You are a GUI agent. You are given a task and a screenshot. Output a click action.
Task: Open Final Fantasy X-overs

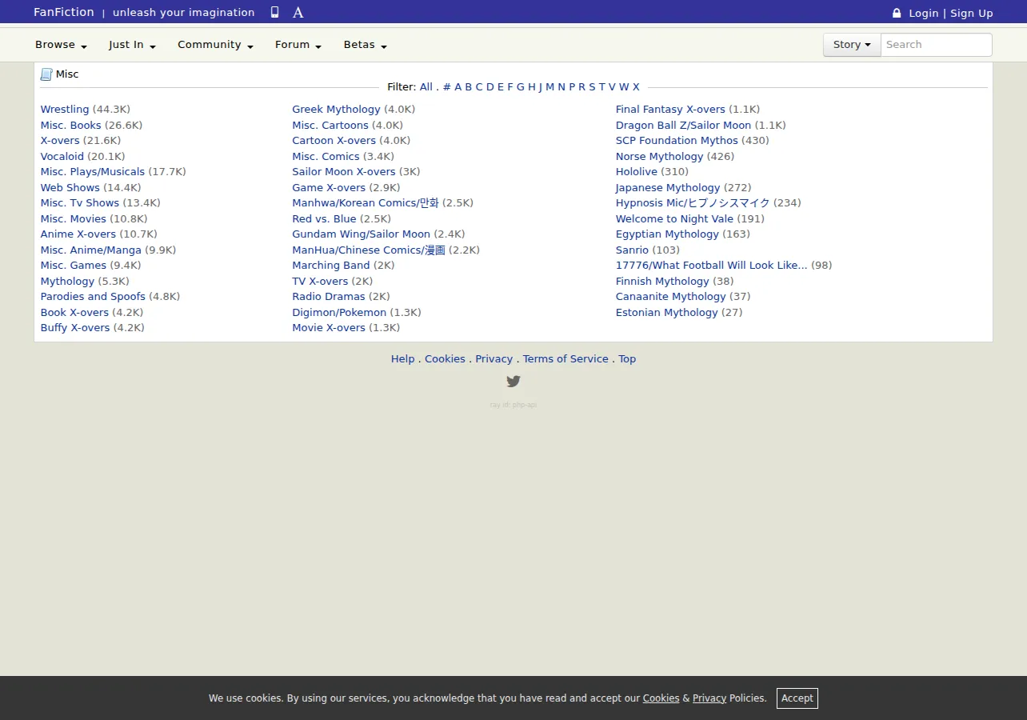[x=670, y=110]
